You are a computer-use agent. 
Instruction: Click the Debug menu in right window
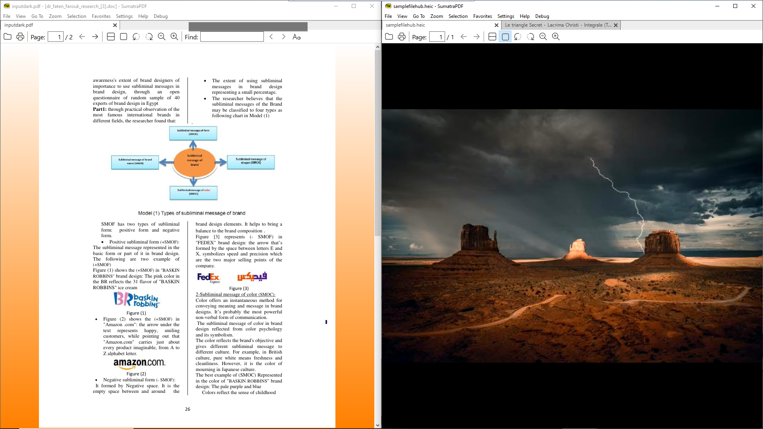tap(542, 16)
